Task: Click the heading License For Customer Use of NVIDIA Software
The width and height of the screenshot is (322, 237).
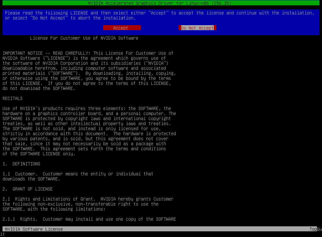Action: click(x=84, y=38)
